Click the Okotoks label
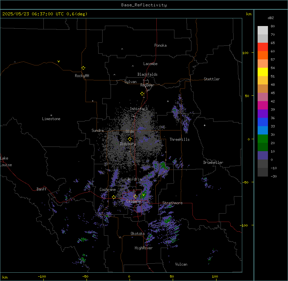This screenshot has width=288, height=281. pos(138,234)
